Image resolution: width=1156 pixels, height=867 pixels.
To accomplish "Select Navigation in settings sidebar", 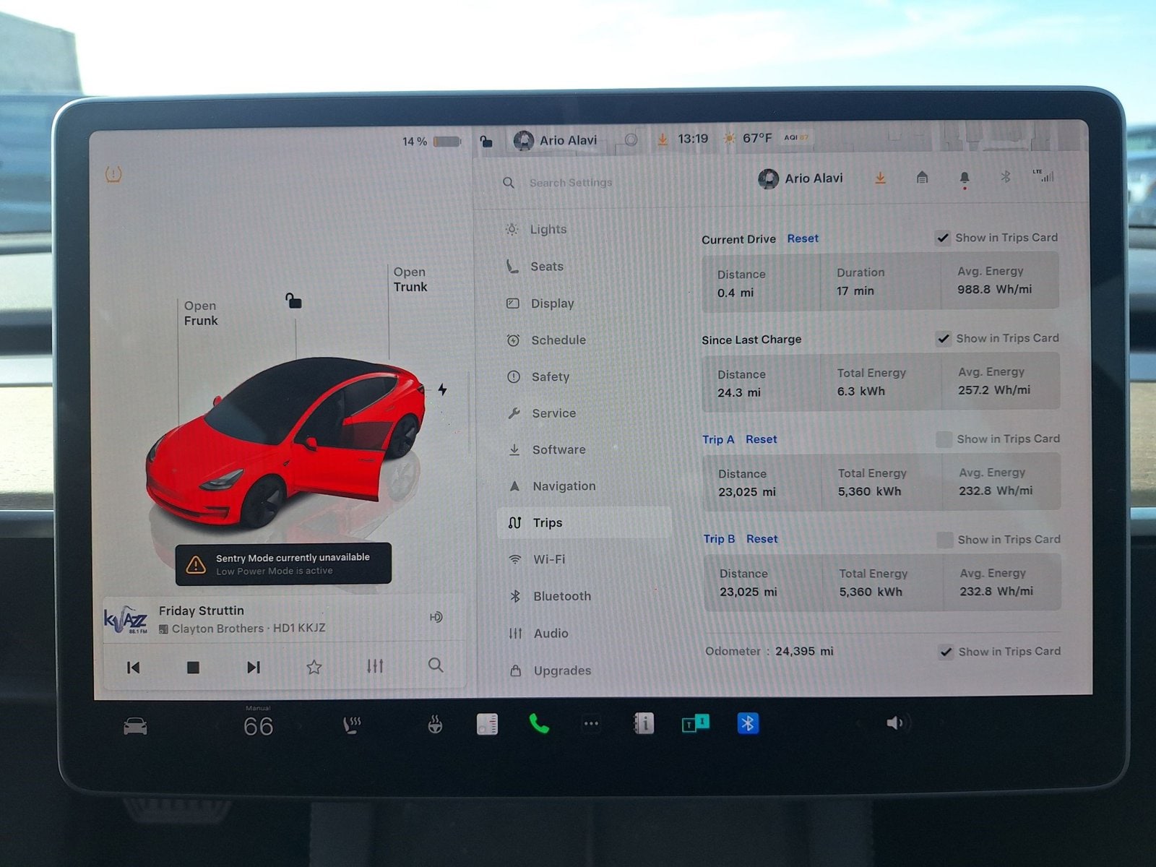I will [564, 486].
